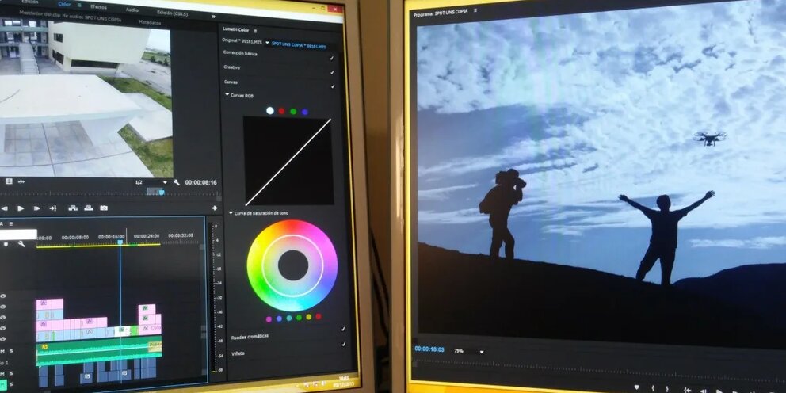Toggle eye visibility of topmost video track
Viewport: 786px width, 393px height.
(x=3, y=296)
